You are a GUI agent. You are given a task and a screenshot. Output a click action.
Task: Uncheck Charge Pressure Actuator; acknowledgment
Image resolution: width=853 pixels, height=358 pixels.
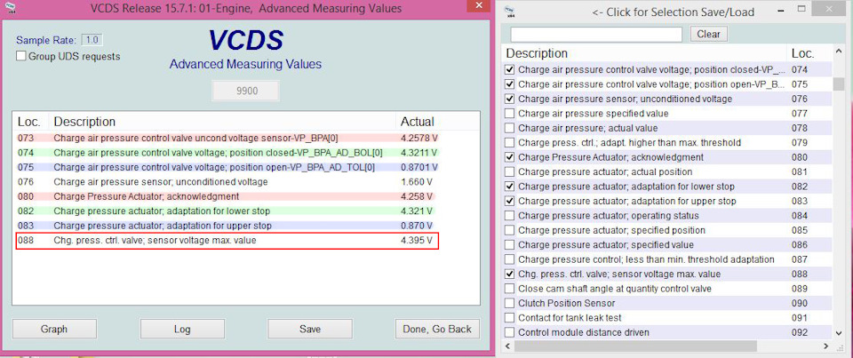[x=509, y=157]
